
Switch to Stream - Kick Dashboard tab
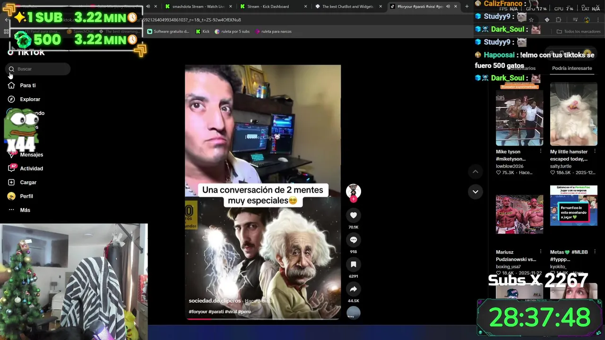(x=268, y=7)
